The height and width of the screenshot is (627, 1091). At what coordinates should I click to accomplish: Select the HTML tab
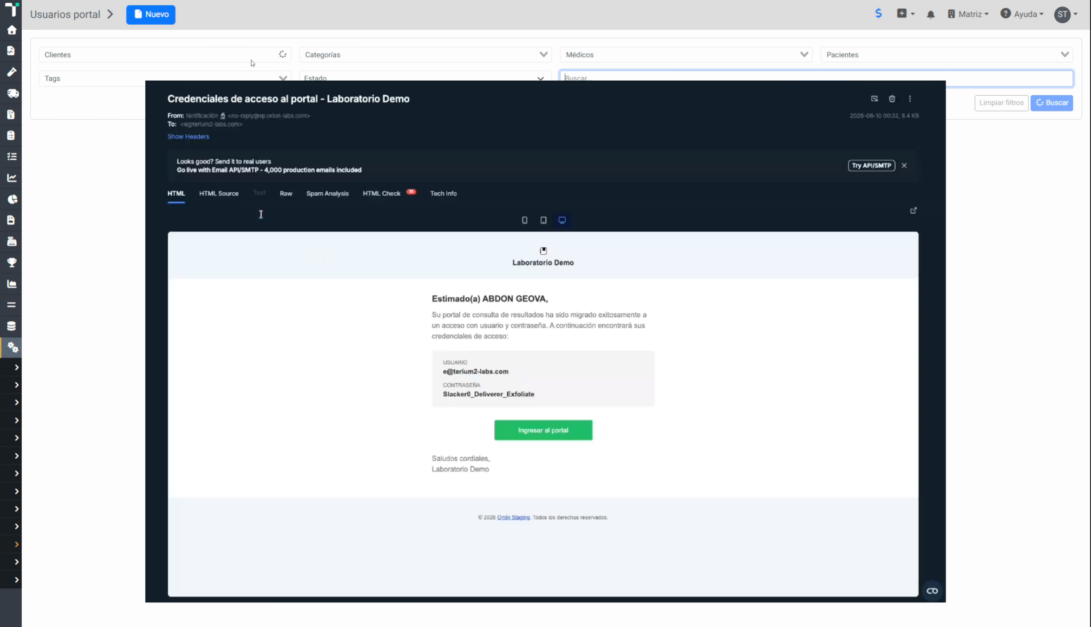pyautogui.click(x=176, y=193)
